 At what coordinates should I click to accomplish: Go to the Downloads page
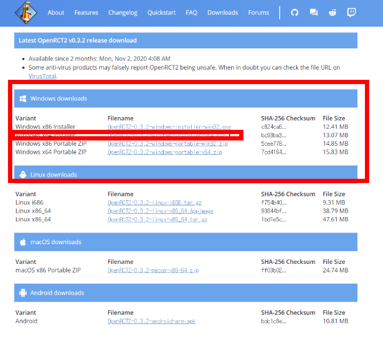[223, 12]
